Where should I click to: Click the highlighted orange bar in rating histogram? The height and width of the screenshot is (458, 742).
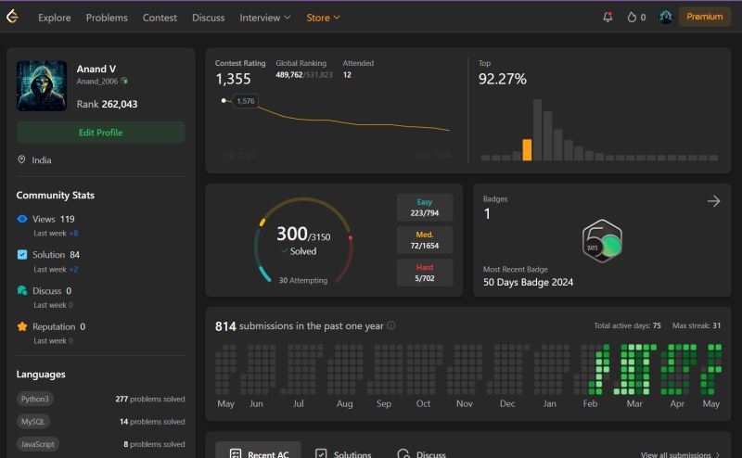pos(527,149)
